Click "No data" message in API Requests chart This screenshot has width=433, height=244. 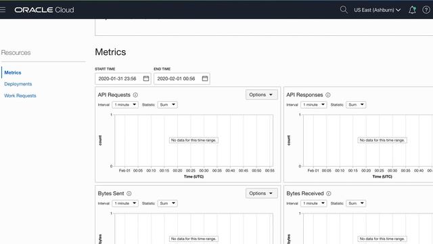[193, 140]
